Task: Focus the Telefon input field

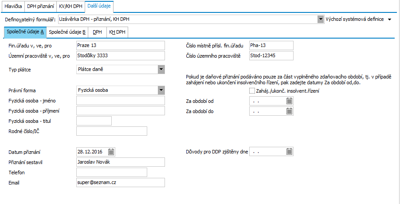Action: coord(111,172)
